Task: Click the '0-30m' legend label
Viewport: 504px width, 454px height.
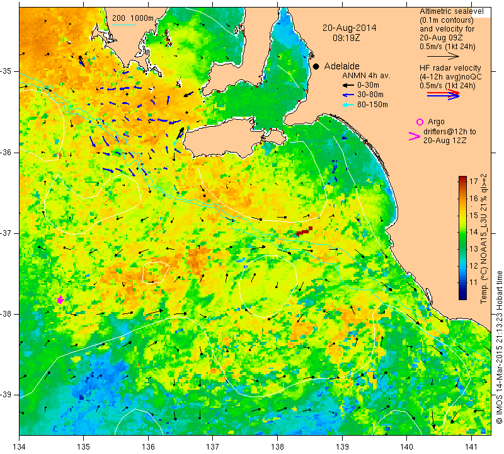Action: [x=368, y=85]
